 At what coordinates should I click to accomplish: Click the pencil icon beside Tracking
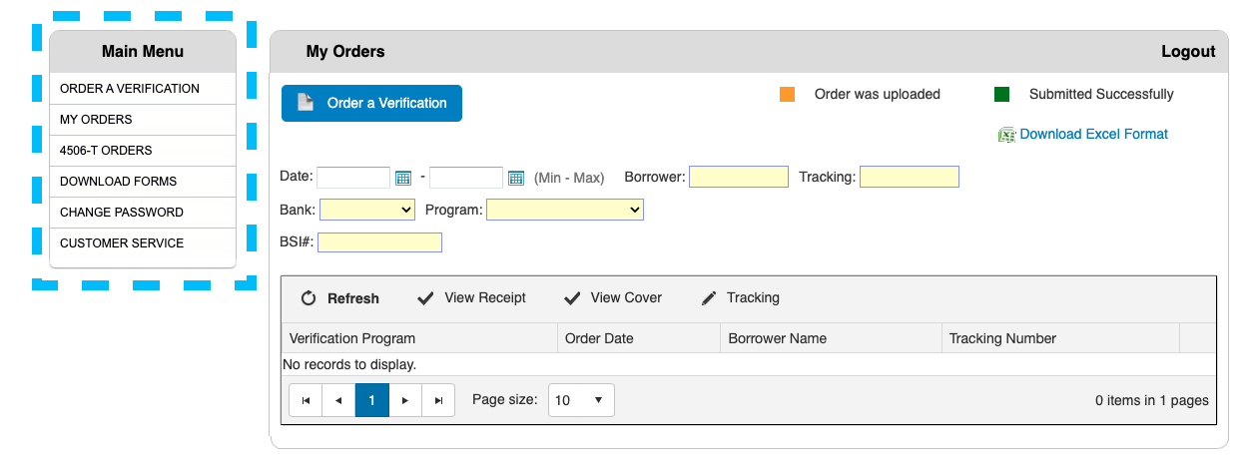pos(709,298)
